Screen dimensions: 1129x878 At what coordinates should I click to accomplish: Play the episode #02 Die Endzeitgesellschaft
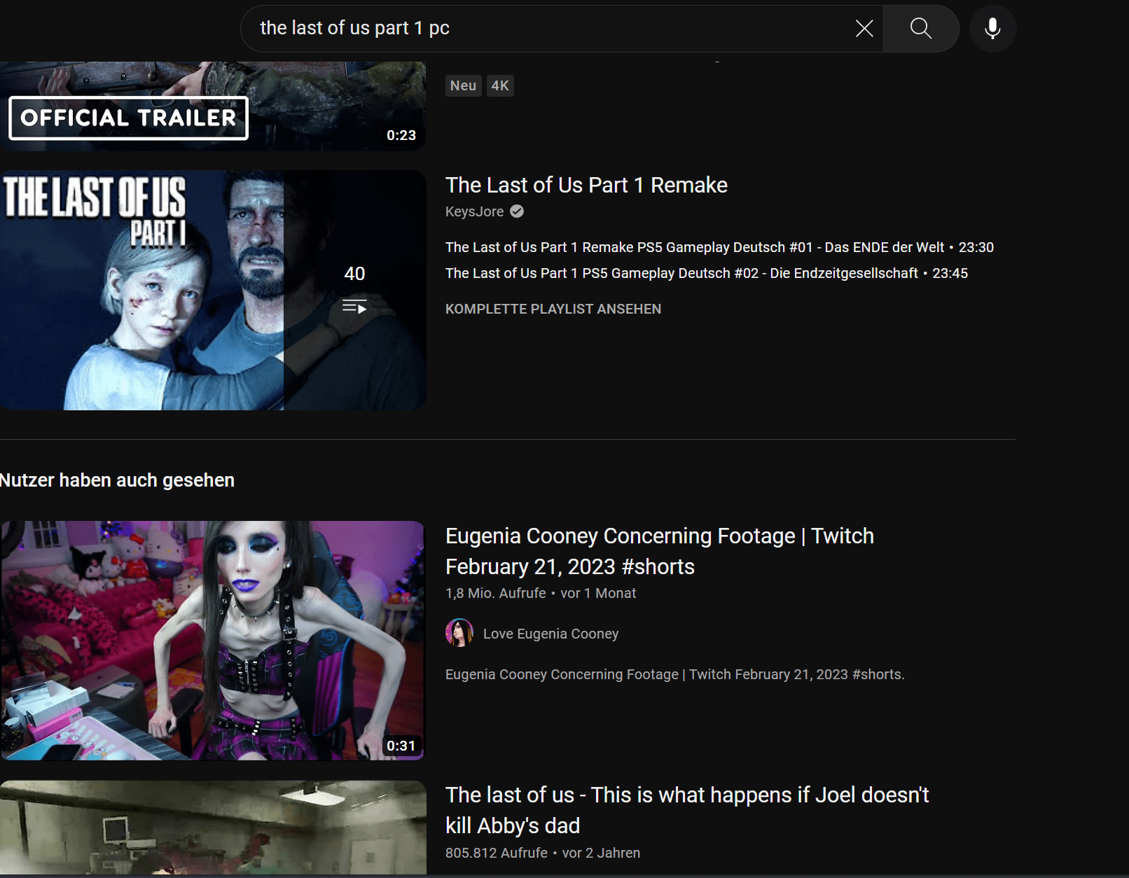click(x=707, y=273)
